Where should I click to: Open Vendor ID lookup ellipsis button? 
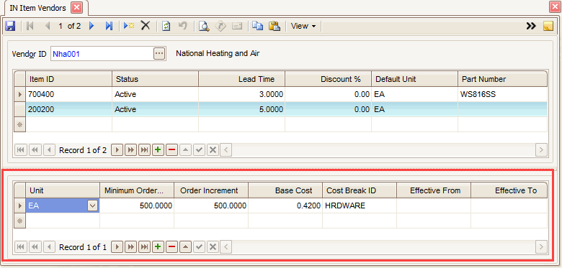[x=159, y=54]
